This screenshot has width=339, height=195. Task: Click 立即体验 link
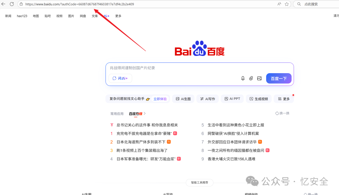pyautogui.click(x=160, y=99)
